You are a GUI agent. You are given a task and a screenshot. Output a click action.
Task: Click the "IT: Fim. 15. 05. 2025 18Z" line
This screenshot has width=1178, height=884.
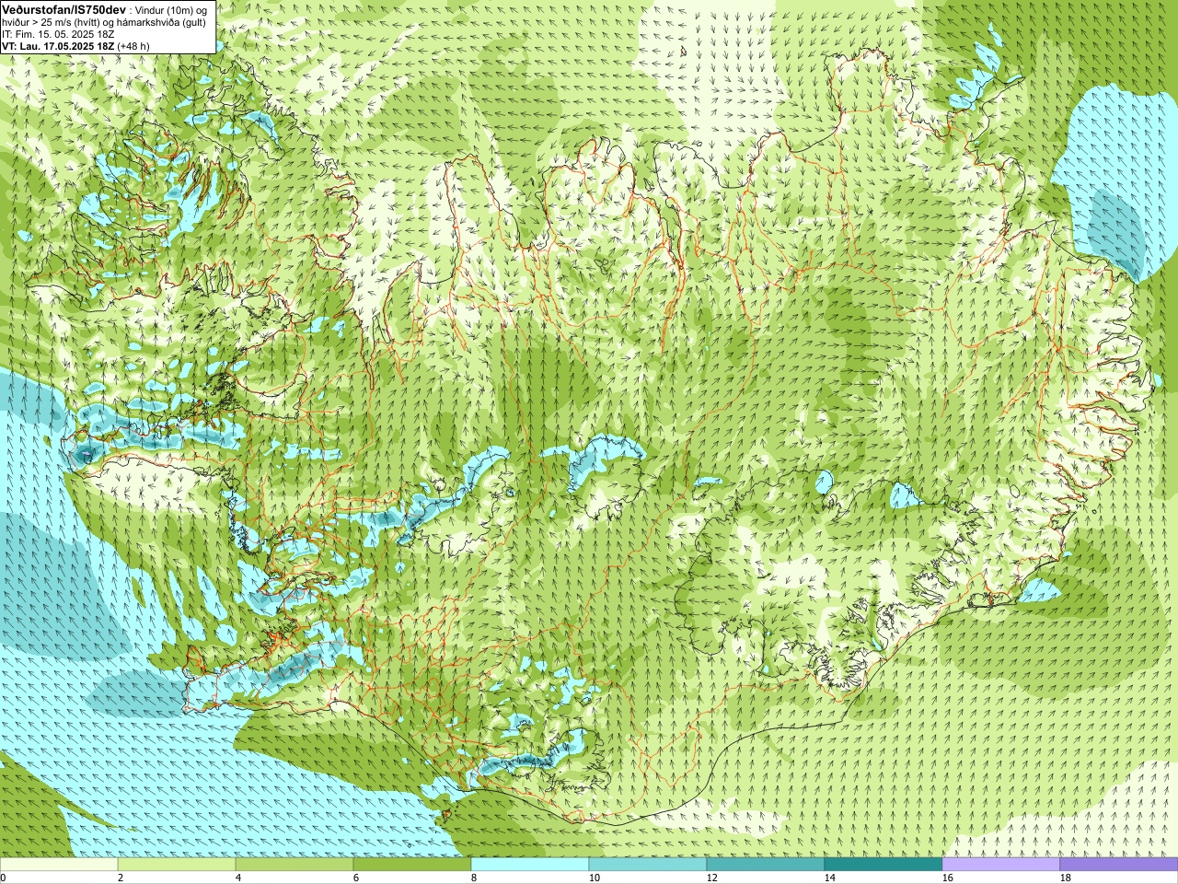58,33
